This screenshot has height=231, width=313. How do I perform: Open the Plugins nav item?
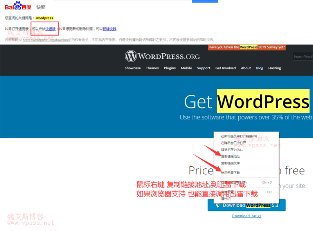pos(170,68)
